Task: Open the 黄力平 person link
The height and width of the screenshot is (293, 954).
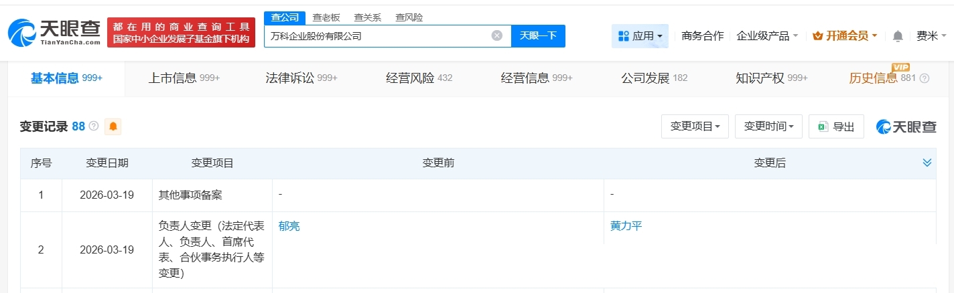Action: coord(626,226)
